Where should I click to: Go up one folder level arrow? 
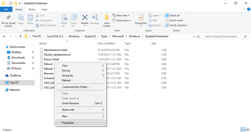[x=21, y=36]
